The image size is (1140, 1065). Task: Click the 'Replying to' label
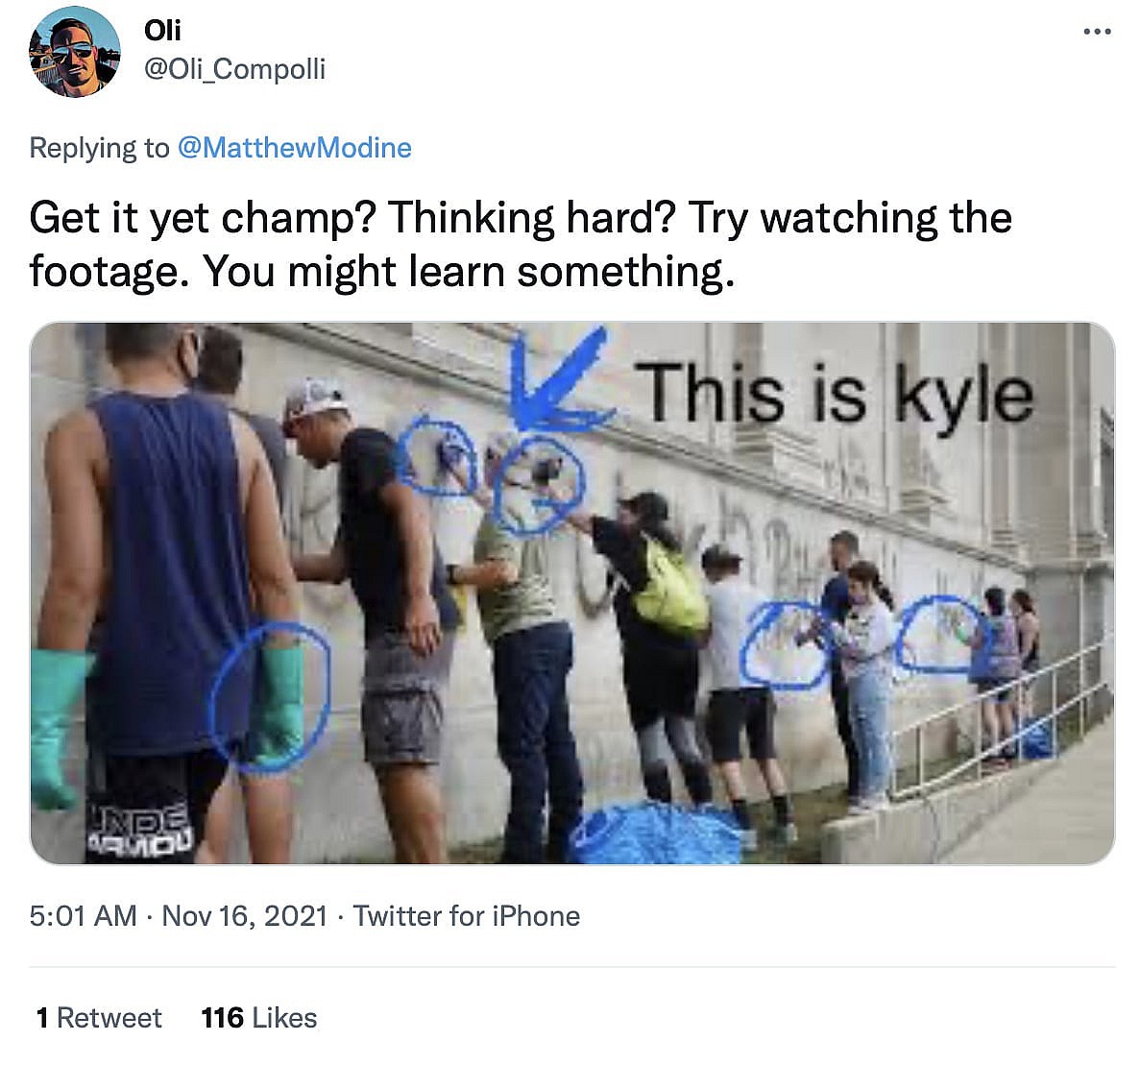coord(99,148)
